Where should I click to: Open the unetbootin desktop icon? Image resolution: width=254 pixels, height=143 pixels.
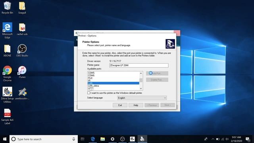[22, 94]
